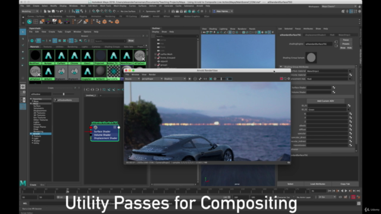Click connection icon beside albedo AOV field
This screenshot has width=381, height=214.
pyautogui.click(x=351, y=125)
